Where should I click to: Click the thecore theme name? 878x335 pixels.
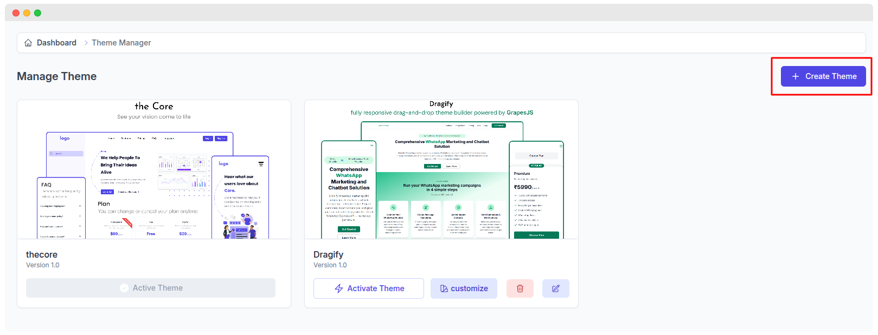[x=42, y=254]
